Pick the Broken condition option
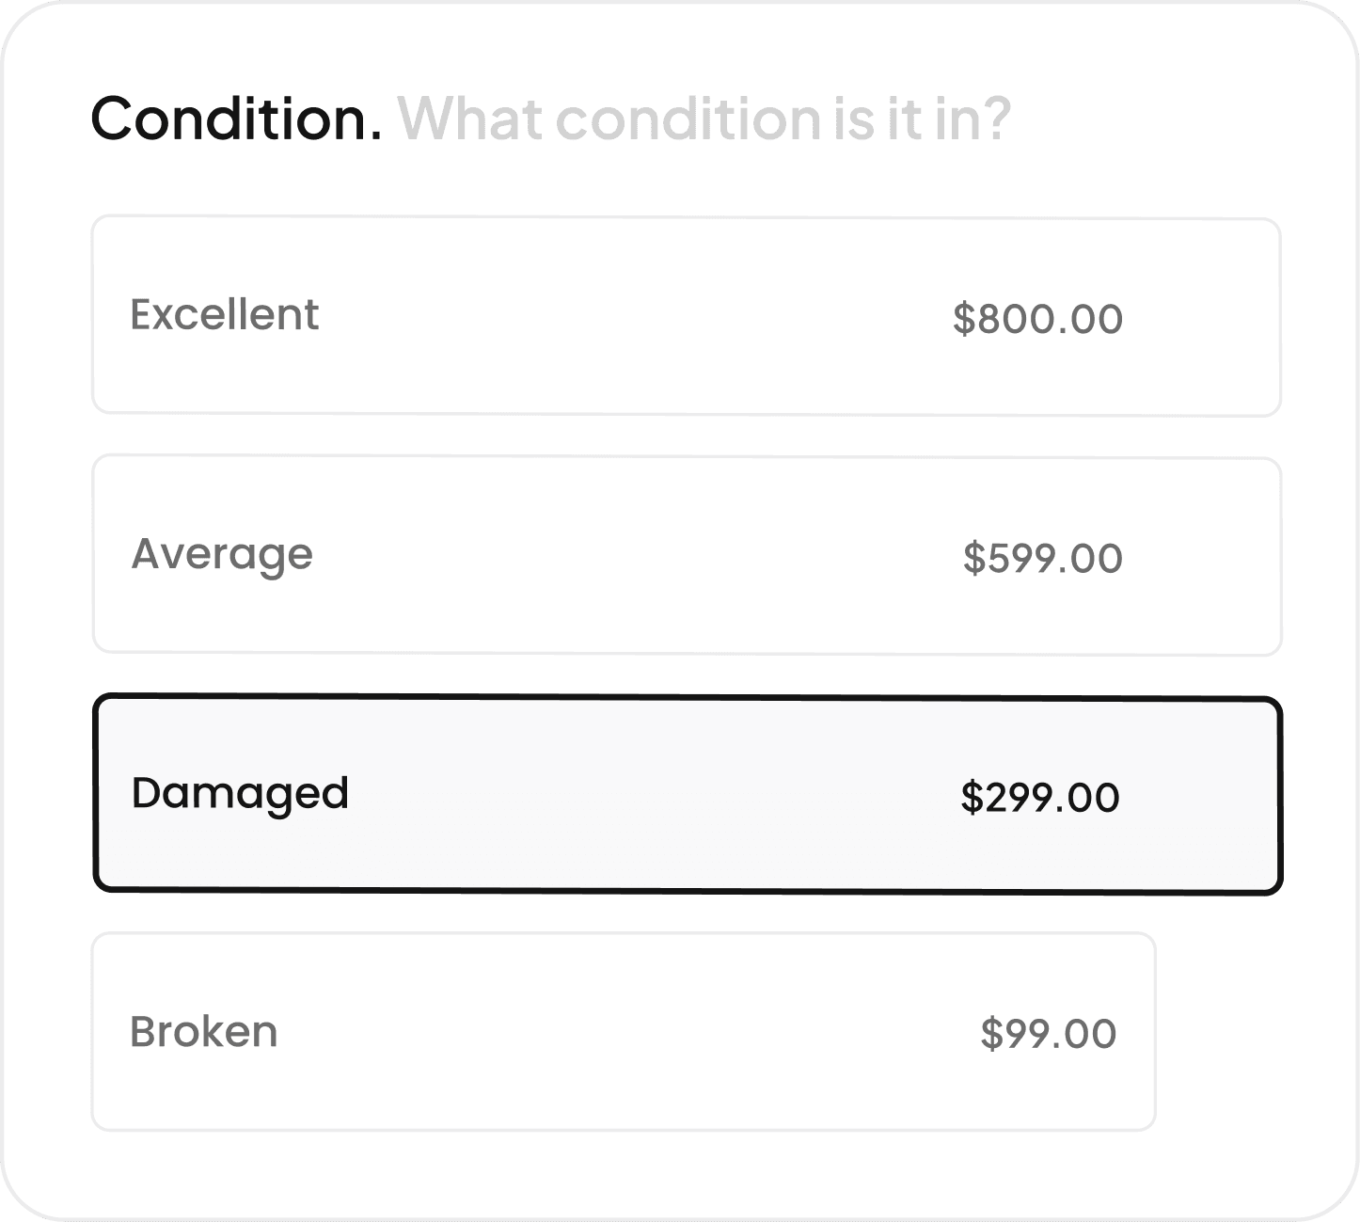 point(623,1032)
